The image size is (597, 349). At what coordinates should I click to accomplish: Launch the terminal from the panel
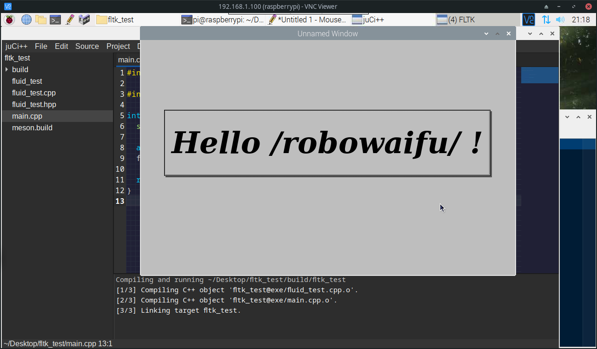[x=55, y=20]
